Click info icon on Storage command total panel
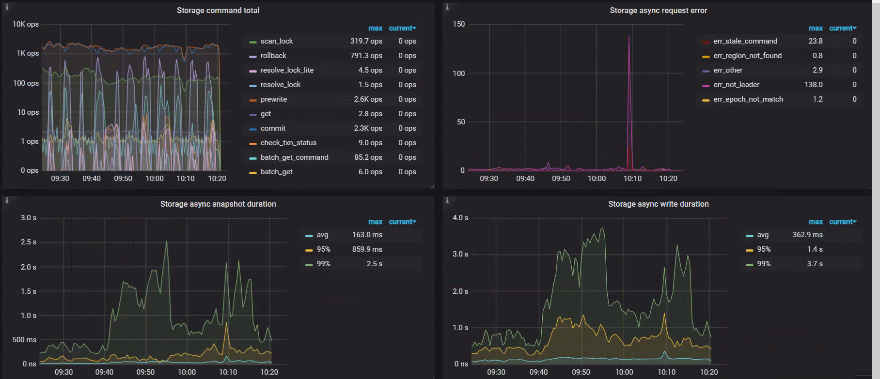 7,7
